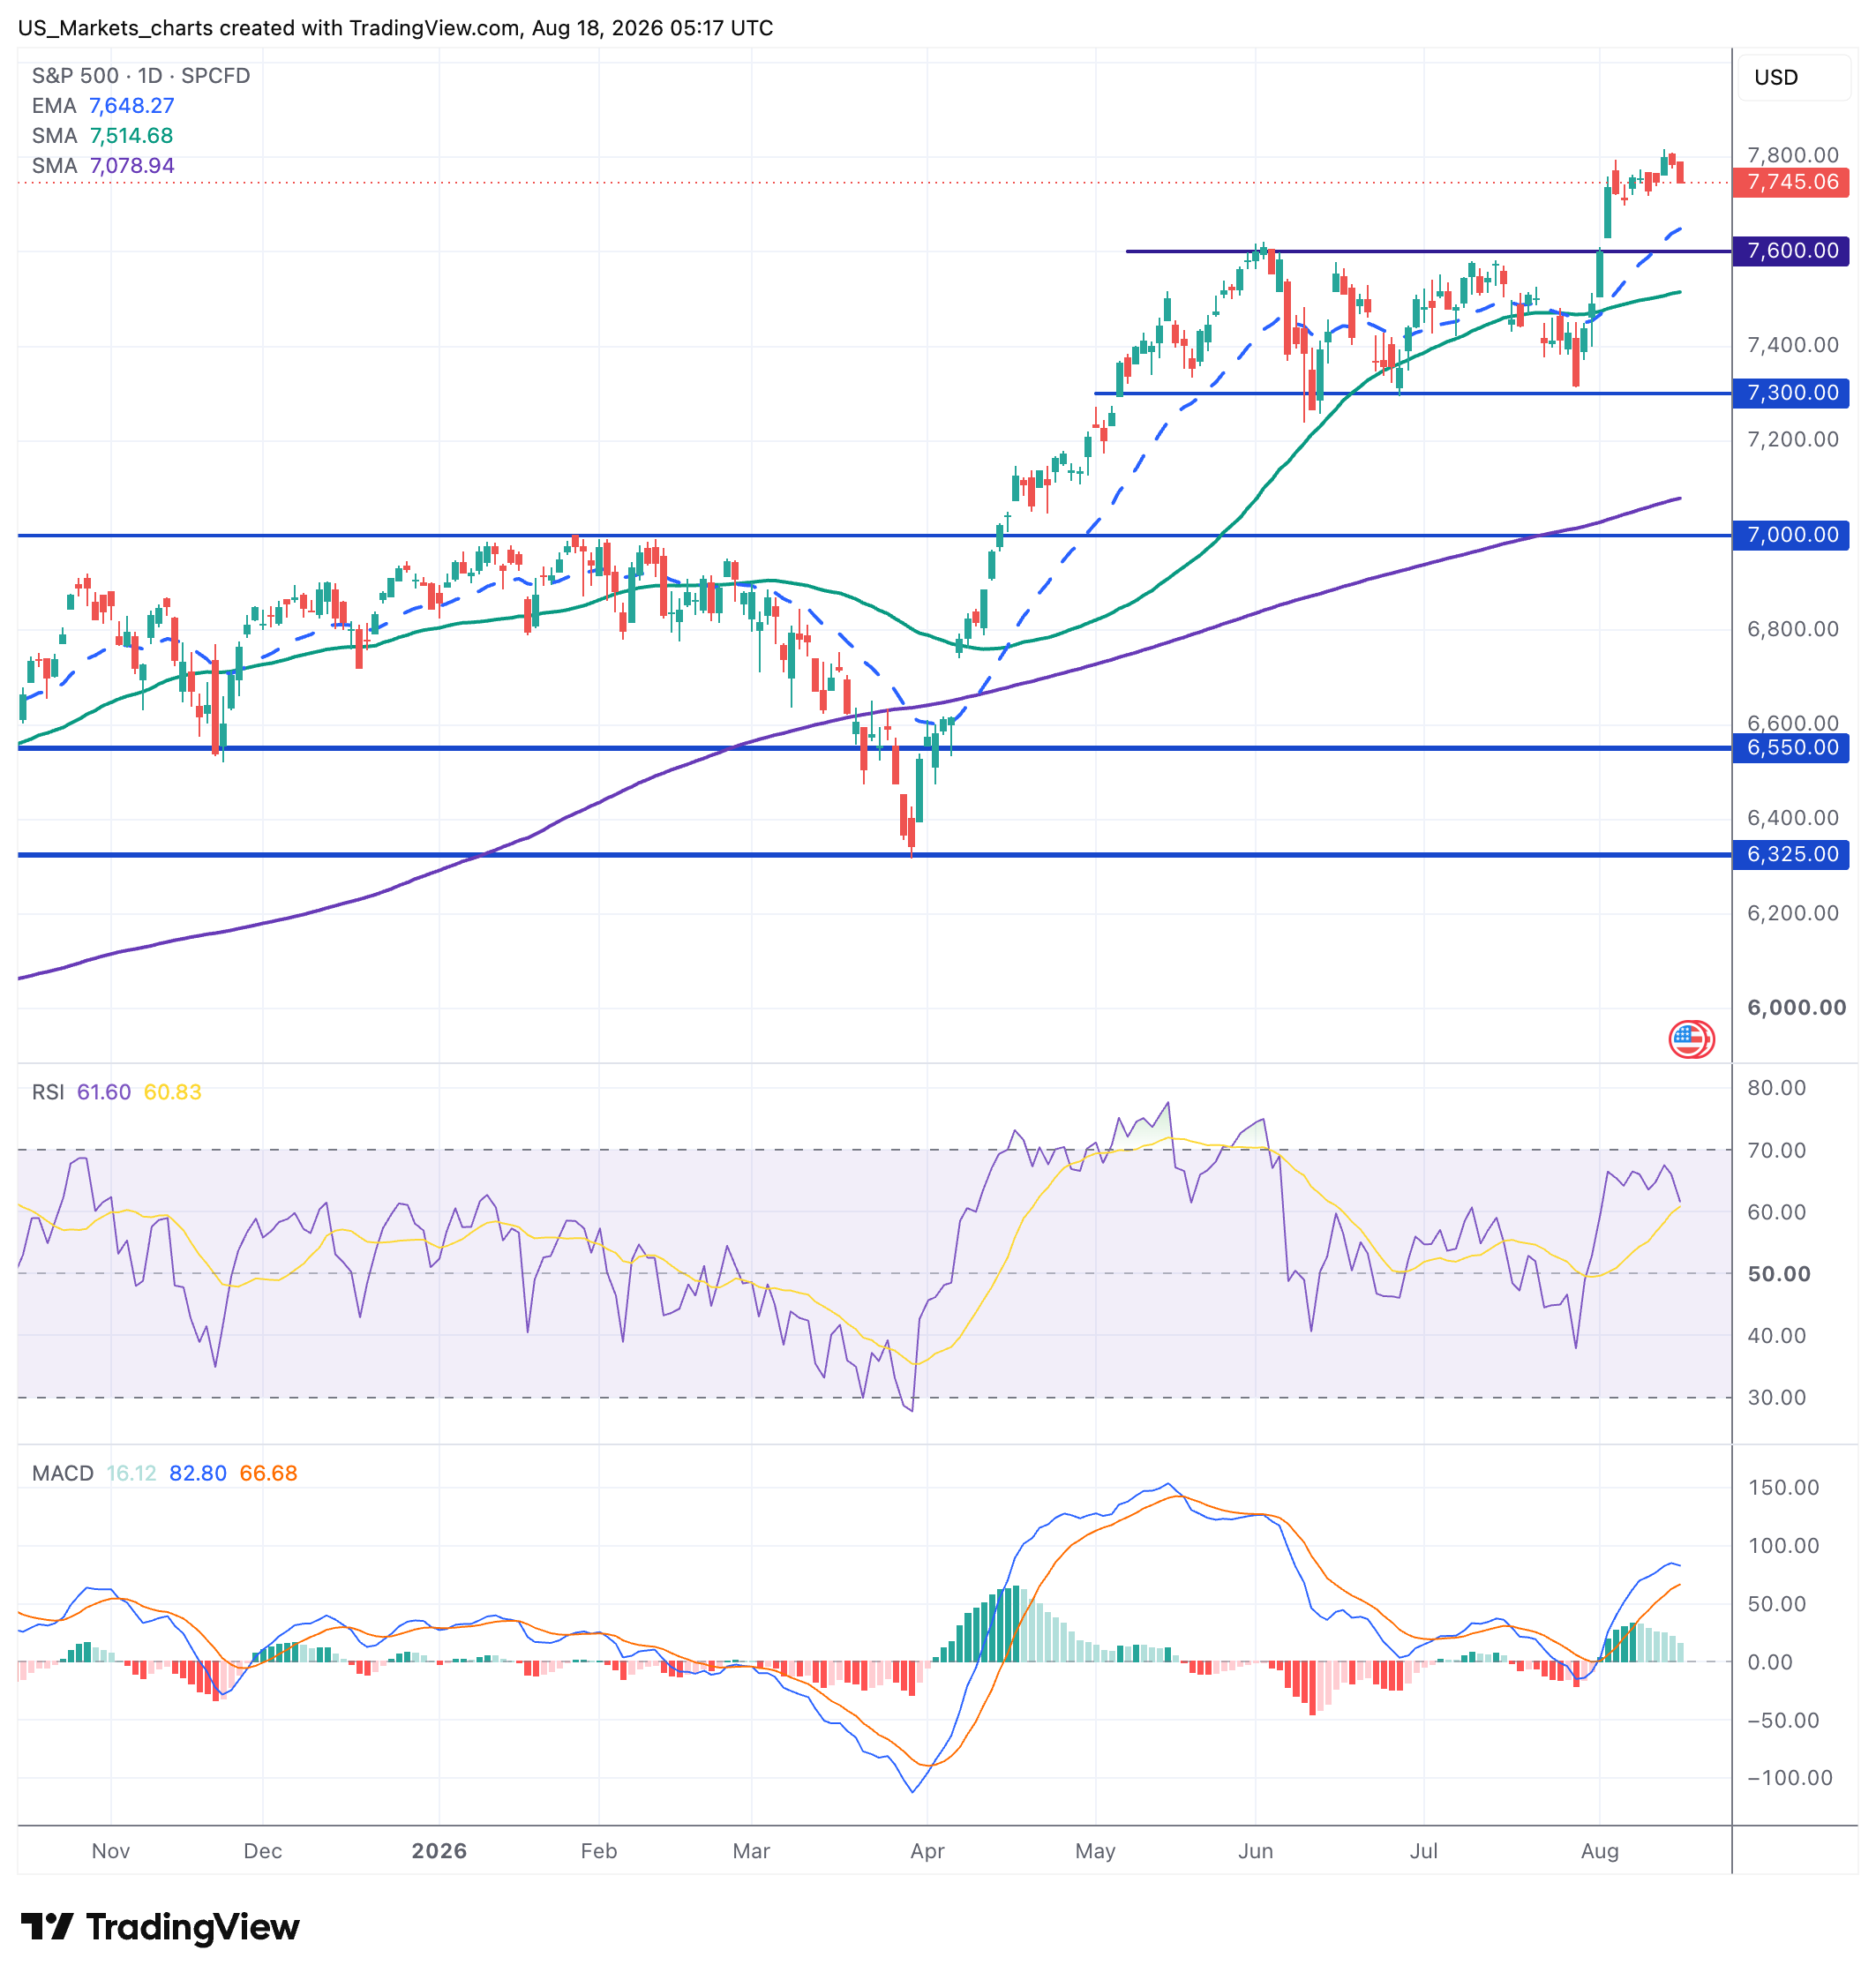1876x1980 pixels.
Task: Click 7,400.00 on the price scale
Action: (x=1793, y=345)
